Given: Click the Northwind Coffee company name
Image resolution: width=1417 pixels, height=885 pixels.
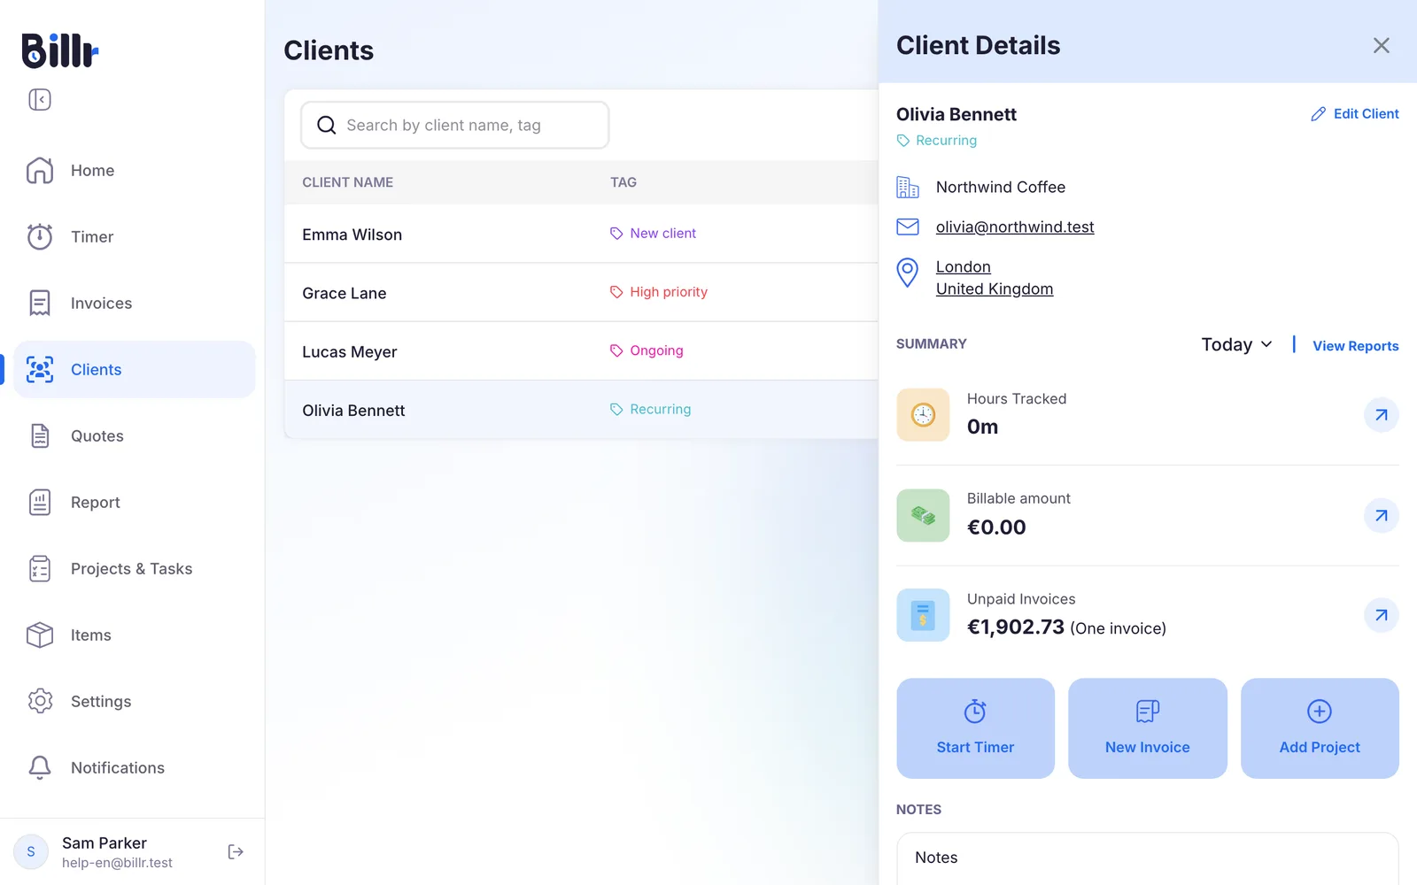Looking at the screenshot, I should point(1001,187).
